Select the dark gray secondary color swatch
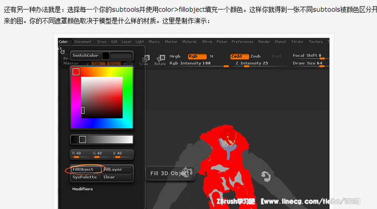 point(121,56)
